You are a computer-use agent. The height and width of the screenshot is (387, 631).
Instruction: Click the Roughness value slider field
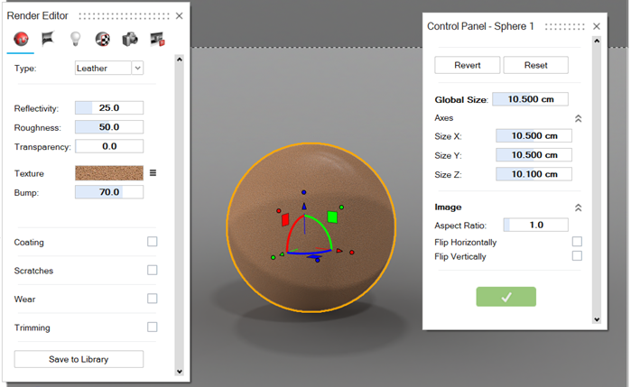point(108,127)
